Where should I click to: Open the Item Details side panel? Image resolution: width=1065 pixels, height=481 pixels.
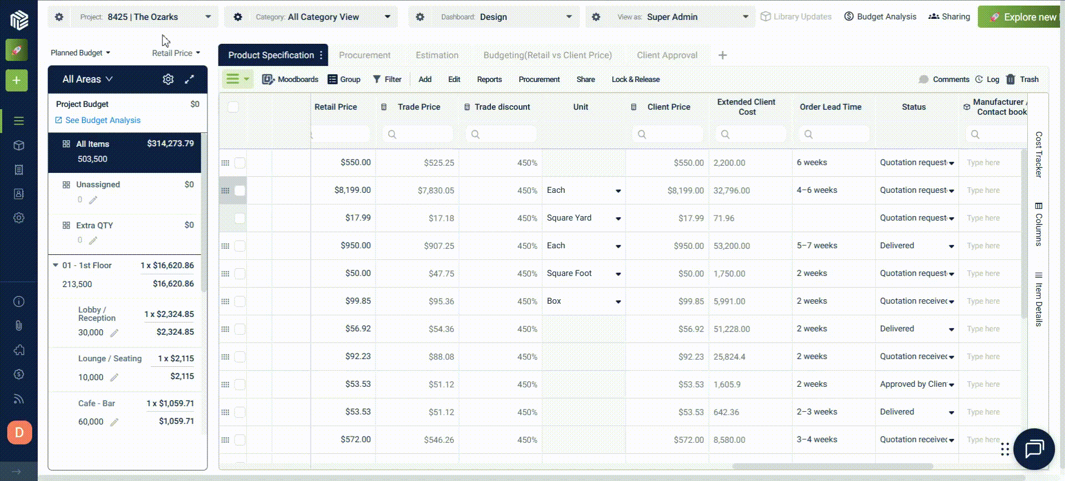point(1038,299)
